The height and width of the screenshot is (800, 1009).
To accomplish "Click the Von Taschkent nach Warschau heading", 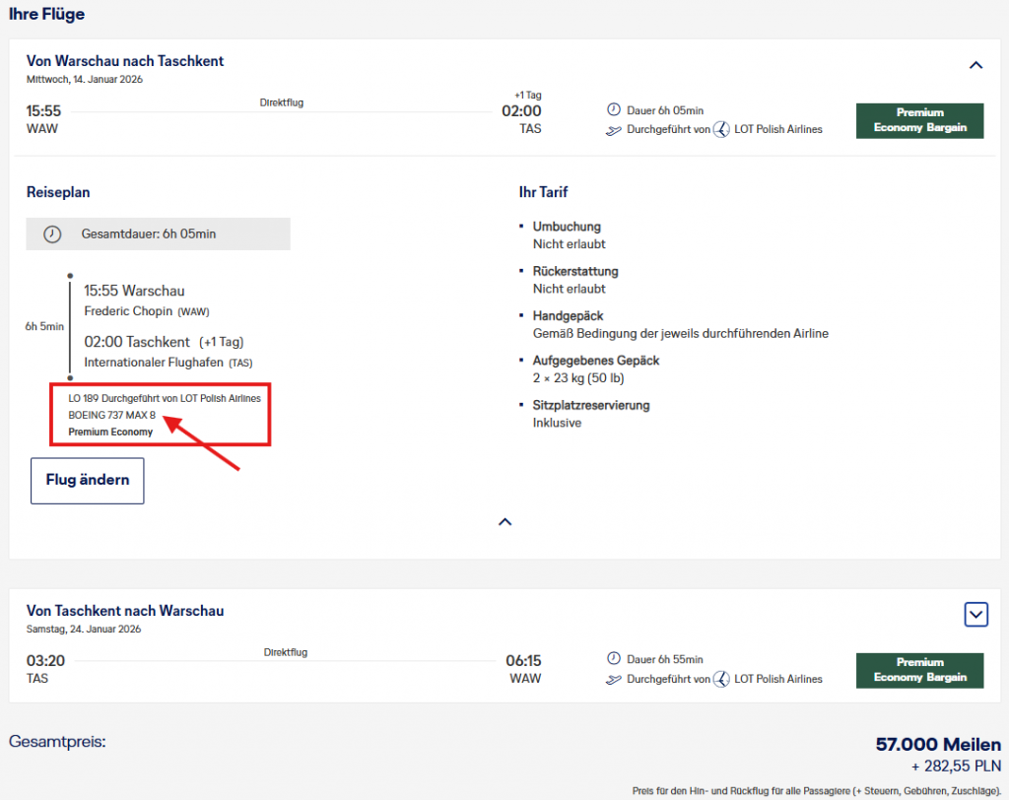I will click(125, 611).
